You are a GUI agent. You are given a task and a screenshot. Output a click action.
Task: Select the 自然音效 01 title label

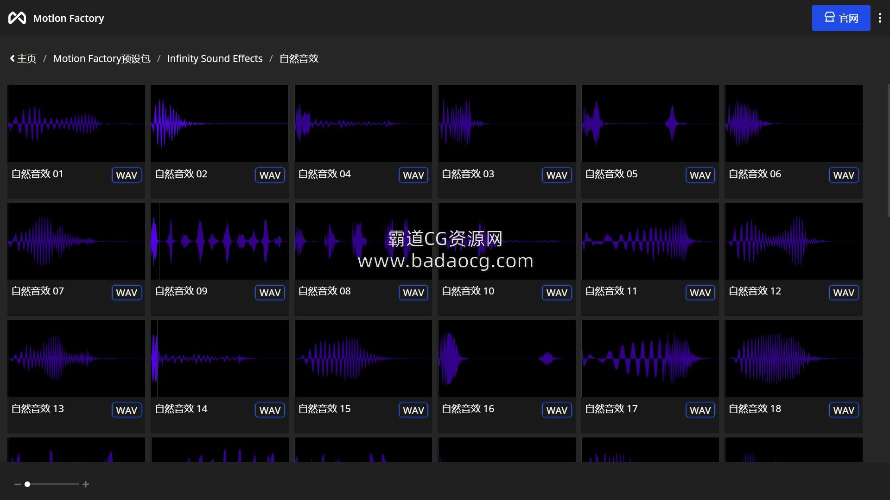point(37,174)
